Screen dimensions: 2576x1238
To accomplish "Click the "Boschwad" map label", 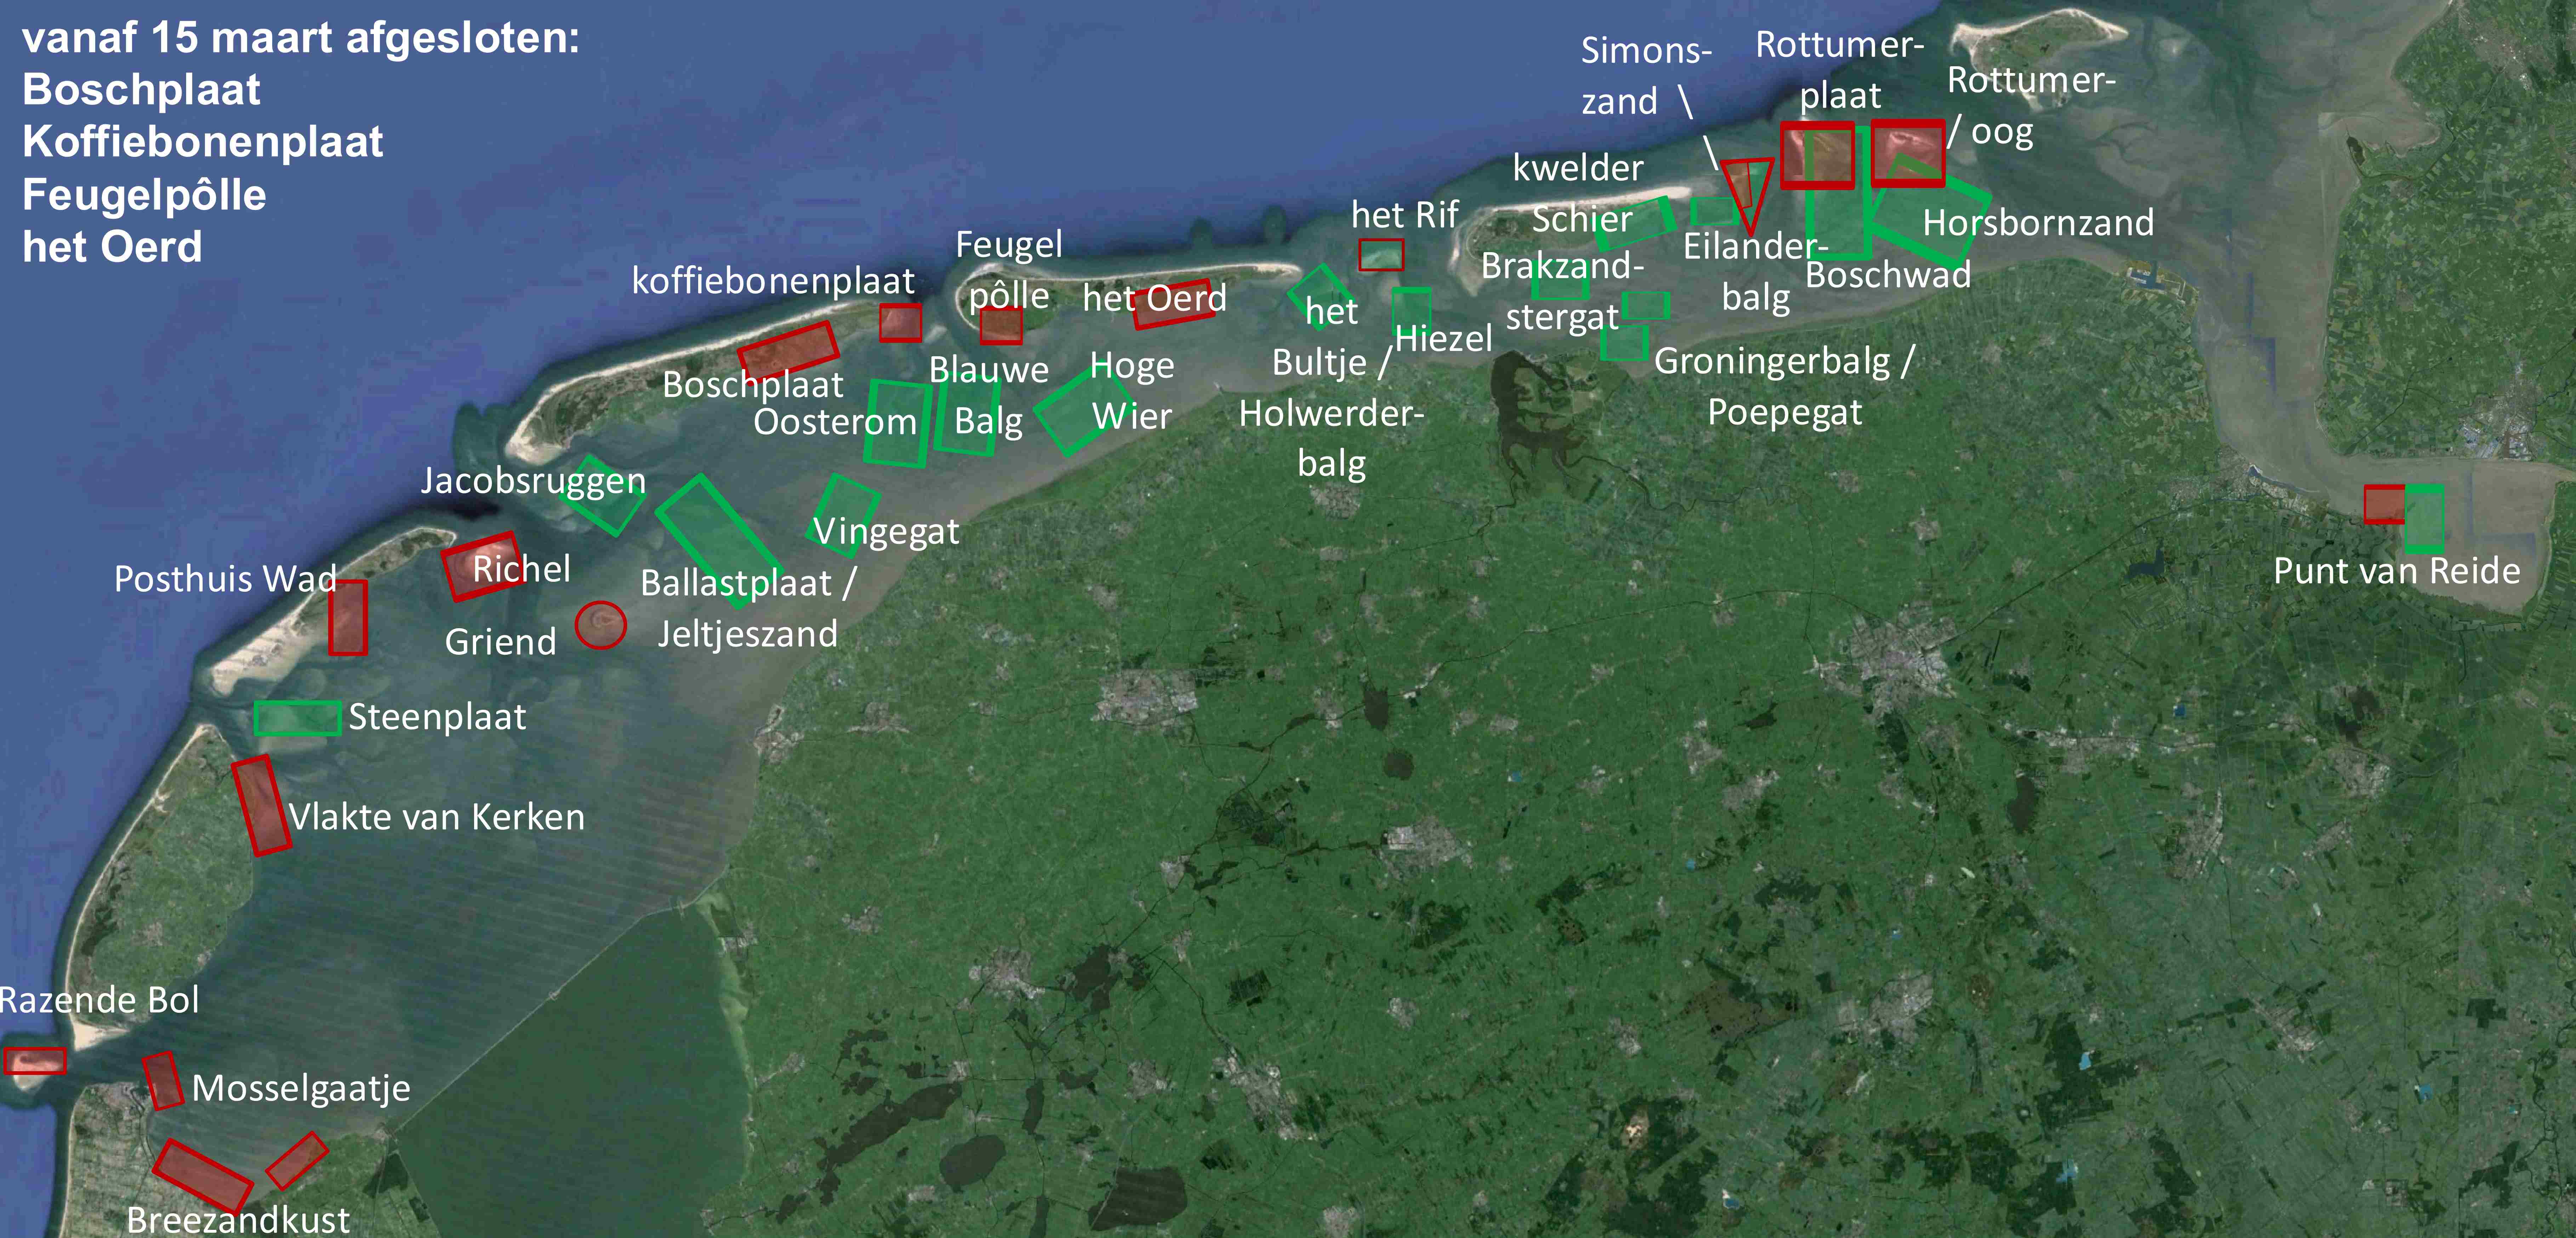I will coord(1888,275).
